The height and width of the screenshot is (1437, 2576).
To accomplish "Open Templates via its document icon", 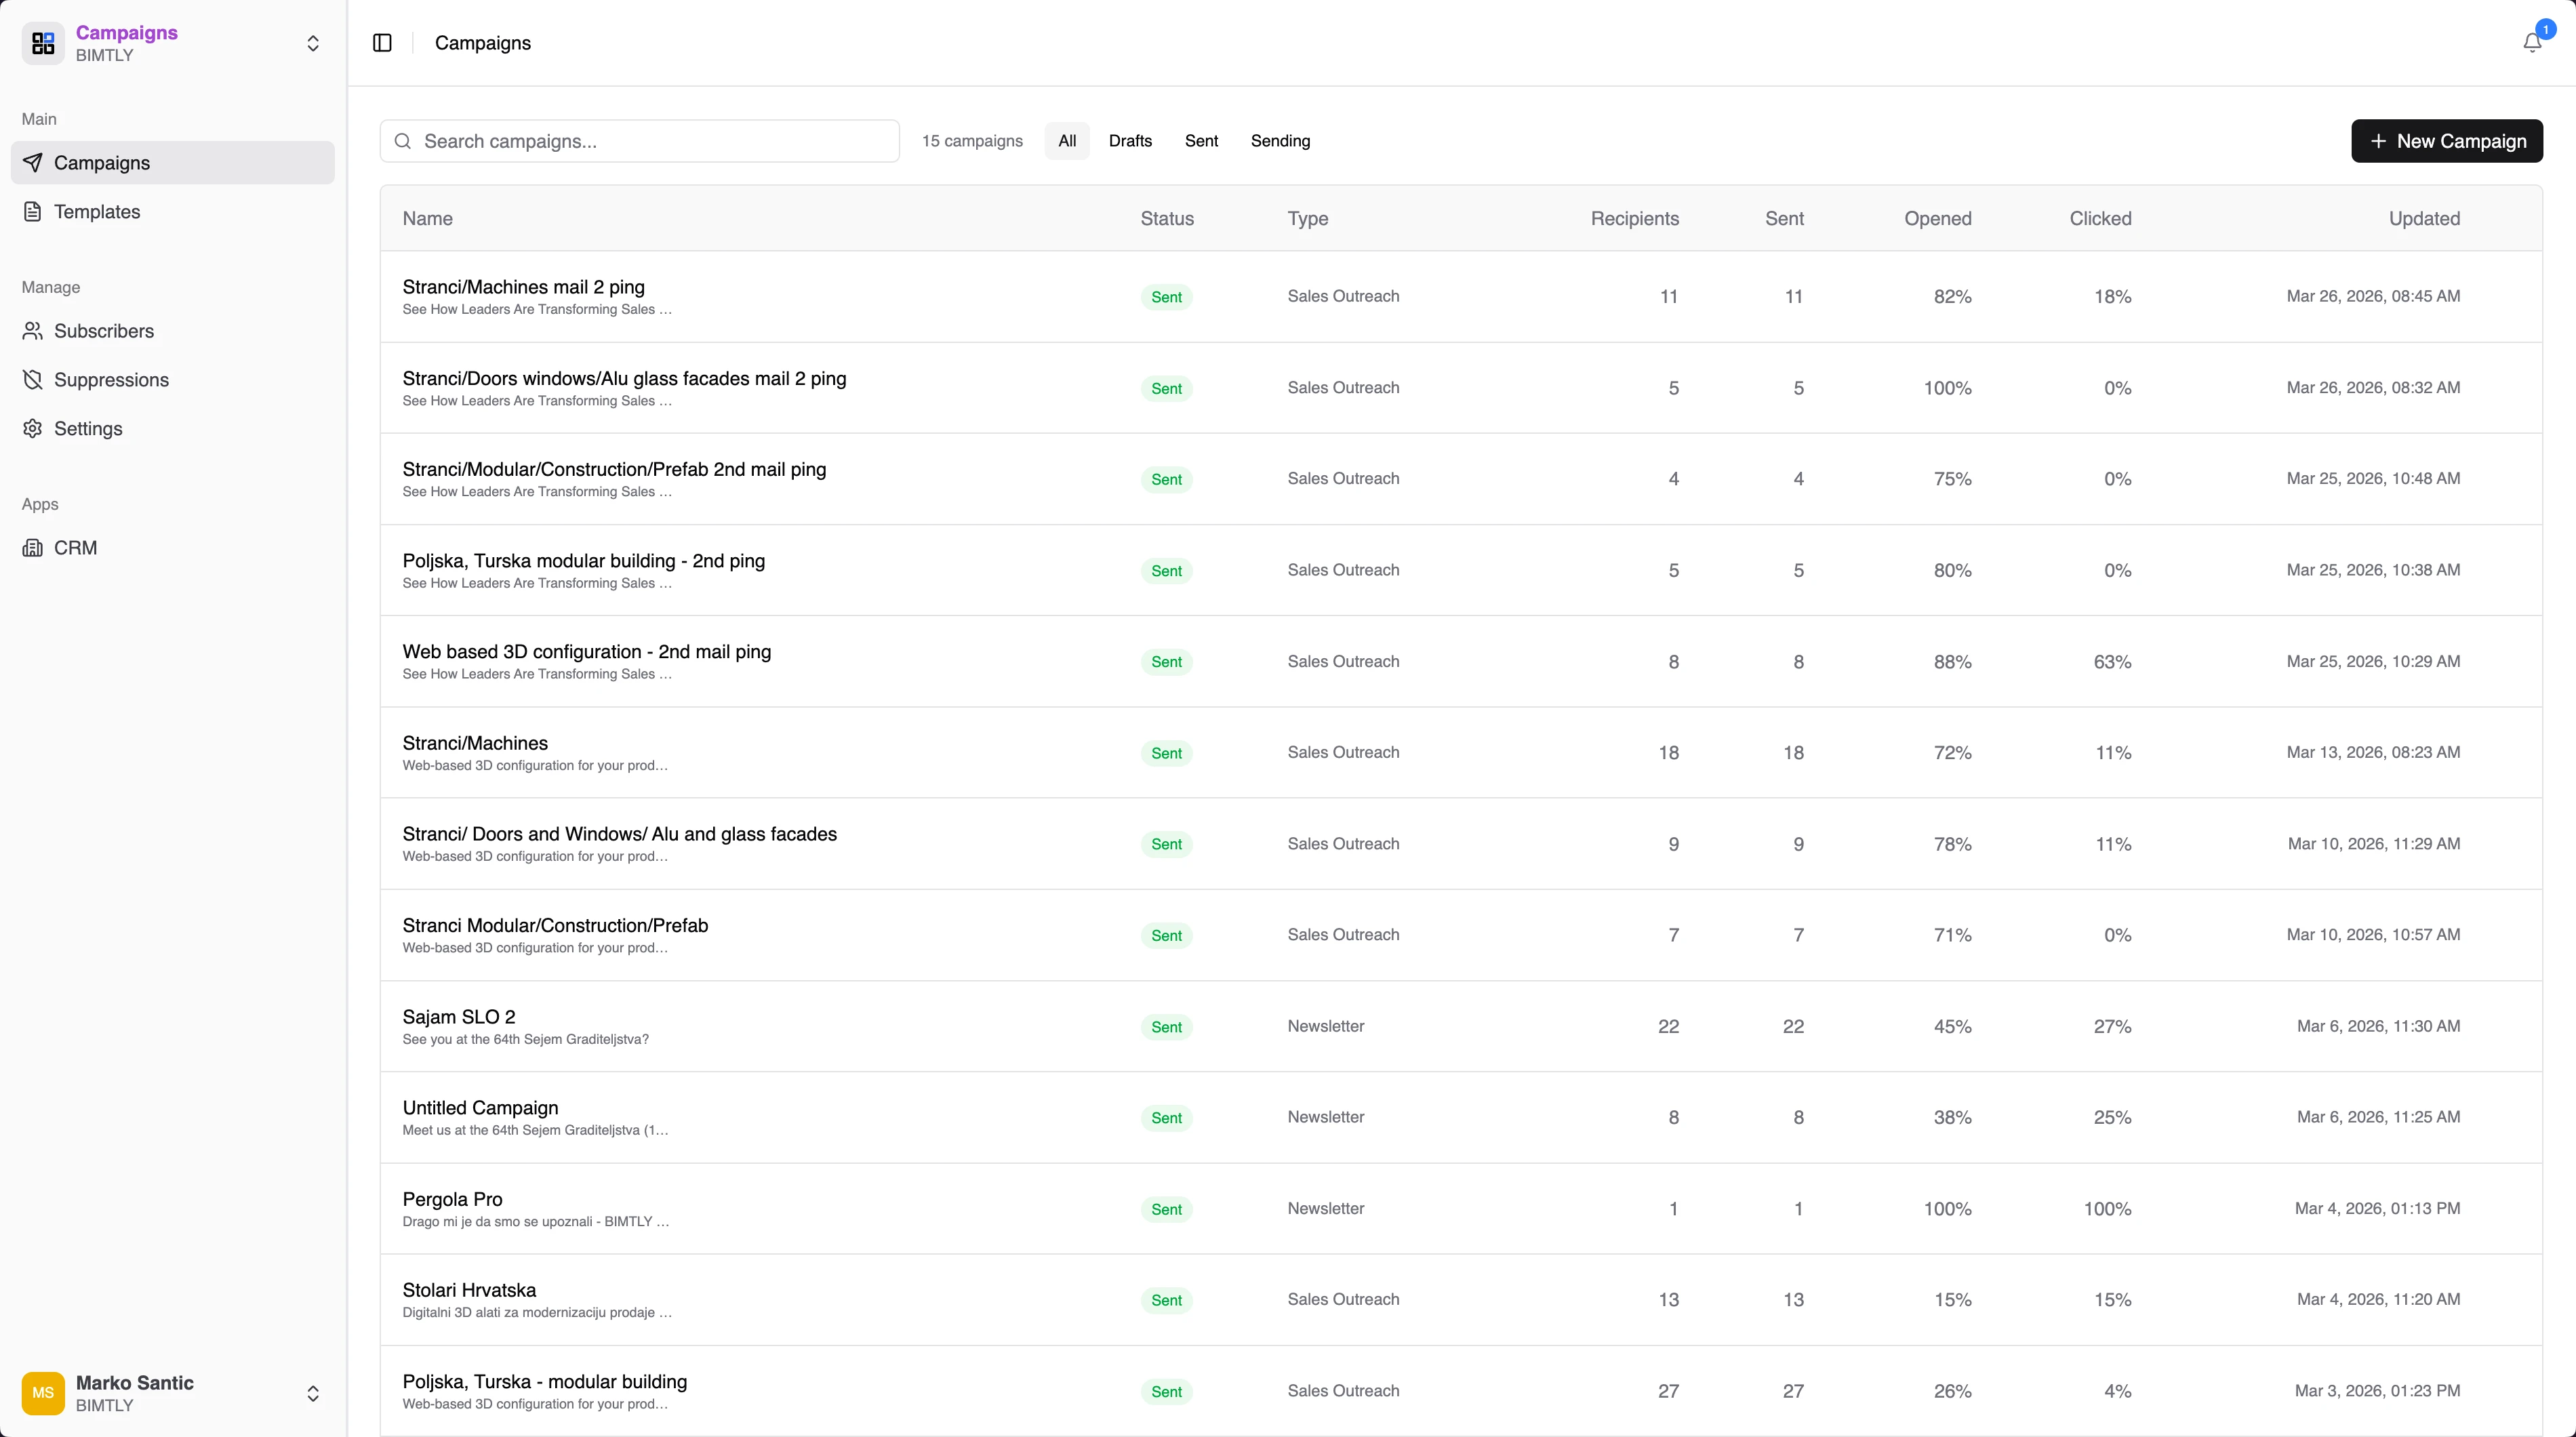I will (33, 212).
